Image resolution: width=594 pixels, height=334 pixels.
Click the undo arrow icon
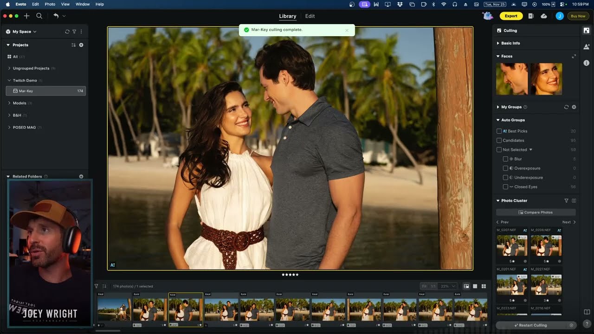pos(56,16)
